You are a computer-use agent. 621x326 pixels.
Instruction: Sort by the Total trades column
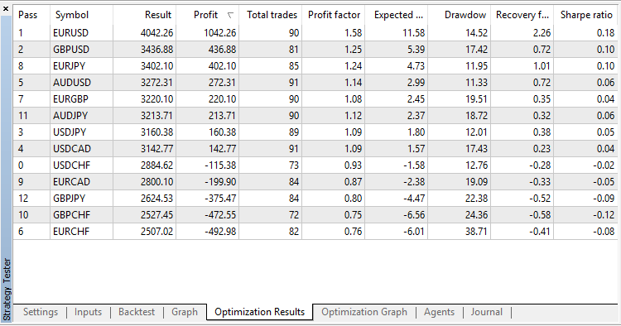271,15
